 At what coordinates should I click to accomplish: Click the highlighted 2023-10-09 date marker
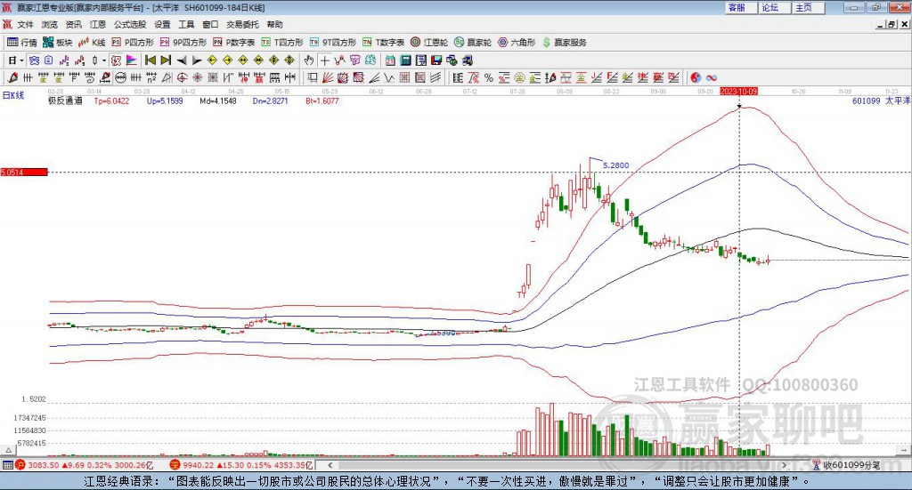(x=738, y=91)
